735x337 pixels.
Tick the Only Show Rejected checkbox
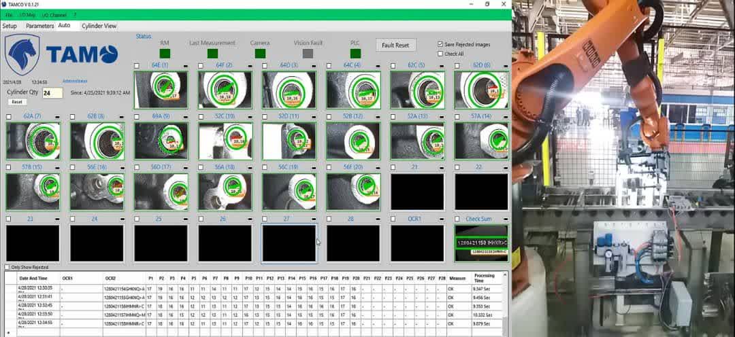pos(7,267)
